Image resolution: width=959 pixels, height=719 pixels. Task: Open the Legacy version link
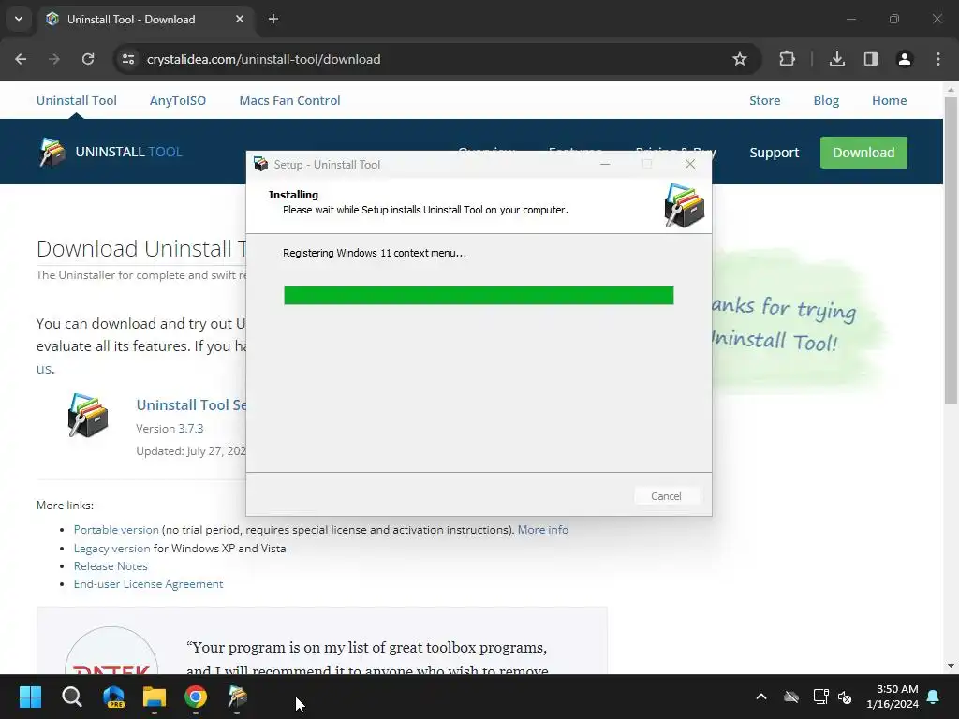point(112,549)
